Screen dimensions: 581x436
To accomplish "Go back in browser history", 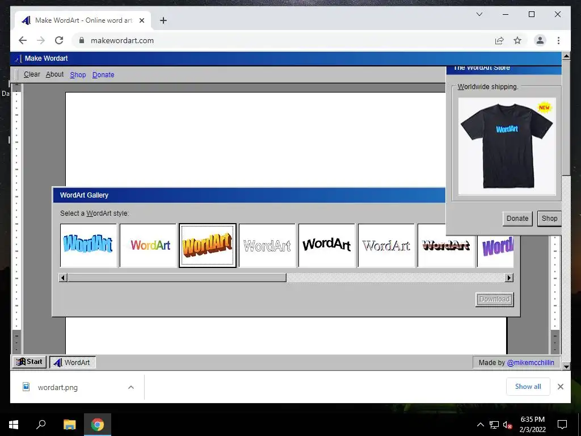I will tap(23, 40).
